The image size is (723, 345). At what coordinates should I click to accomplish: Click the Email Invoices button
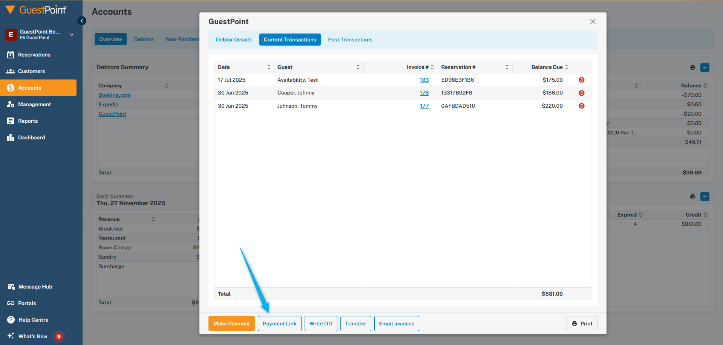tap(396, 324)
